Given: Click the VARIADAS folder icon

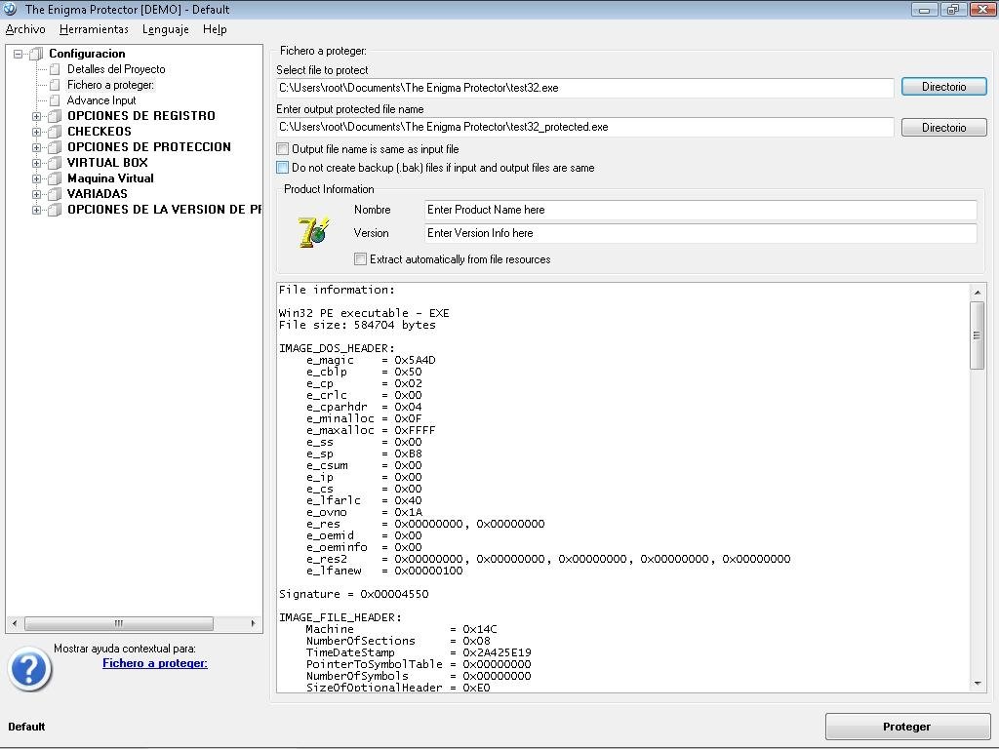Looking at the screenshot, I should click(x=55, y=194).
